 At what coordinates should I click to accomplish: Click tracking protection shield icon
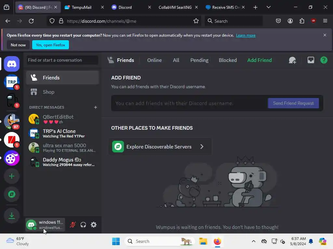coord(52,21)
